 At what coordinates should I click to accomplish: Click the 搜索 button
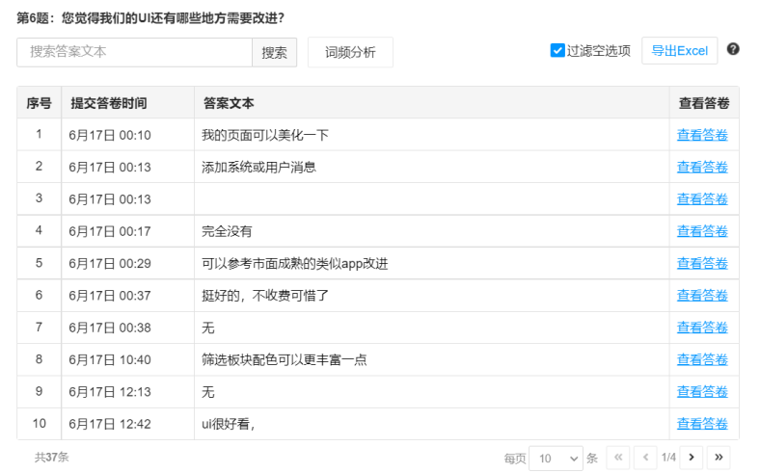(x=274, y=52)
